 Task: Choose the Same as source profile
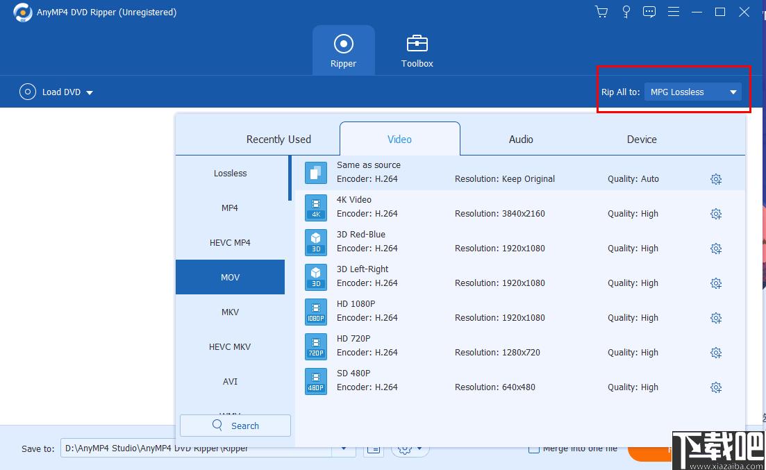[520, 173]
